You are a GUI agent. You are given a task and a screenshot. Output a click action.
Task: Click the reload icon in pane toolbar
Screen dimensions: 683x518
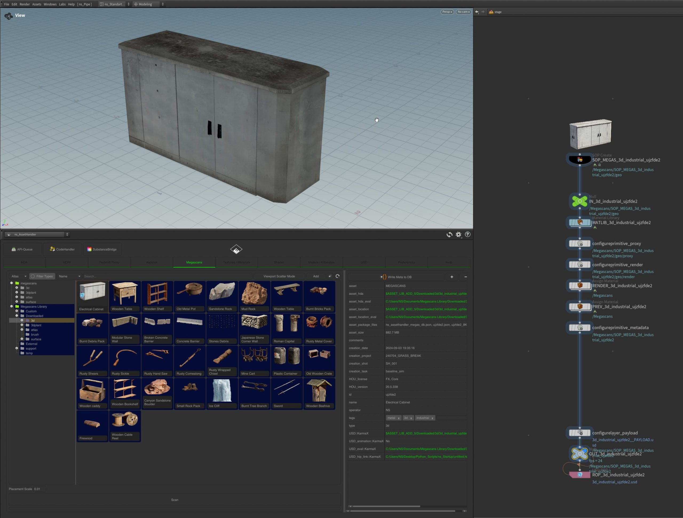click(x=449, y=235)
